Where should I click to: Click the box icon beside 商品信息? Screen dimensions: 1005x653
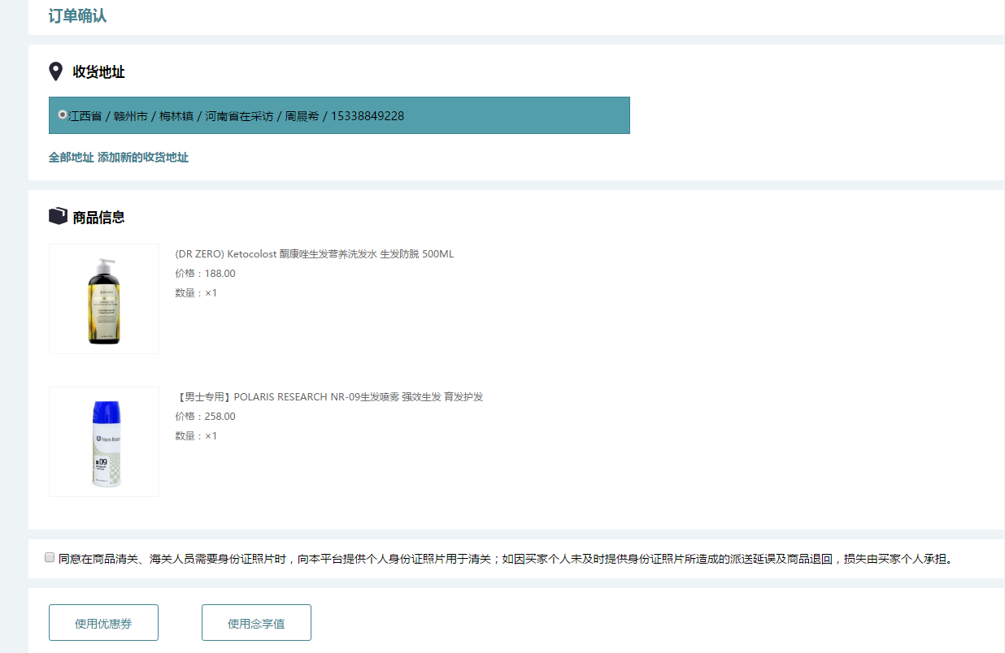[x=58, y=216]
